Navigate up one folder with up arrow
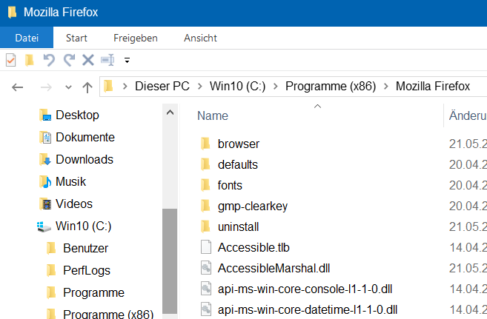This screenshot has width=487, height=319. tap(87, 87)
